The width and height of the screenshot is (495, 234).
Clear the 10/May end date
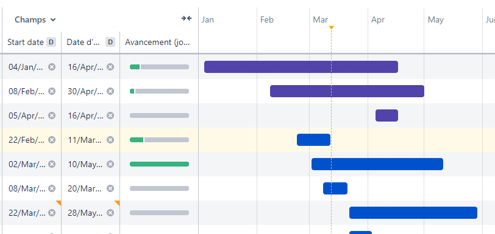110,164
